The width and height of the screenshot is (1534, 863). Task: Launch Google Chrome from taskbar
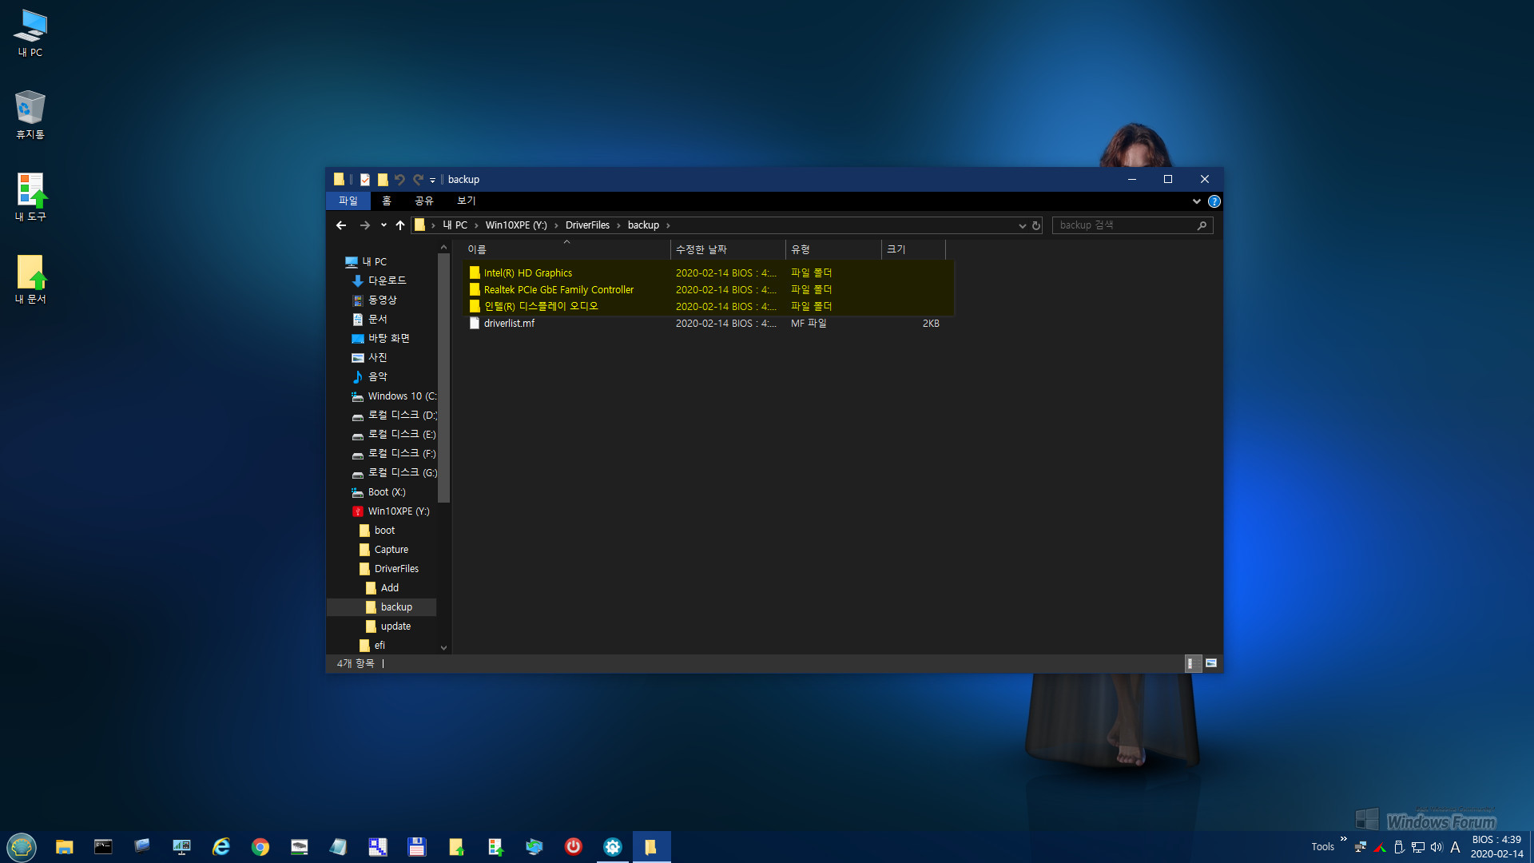tap(260, 847)
